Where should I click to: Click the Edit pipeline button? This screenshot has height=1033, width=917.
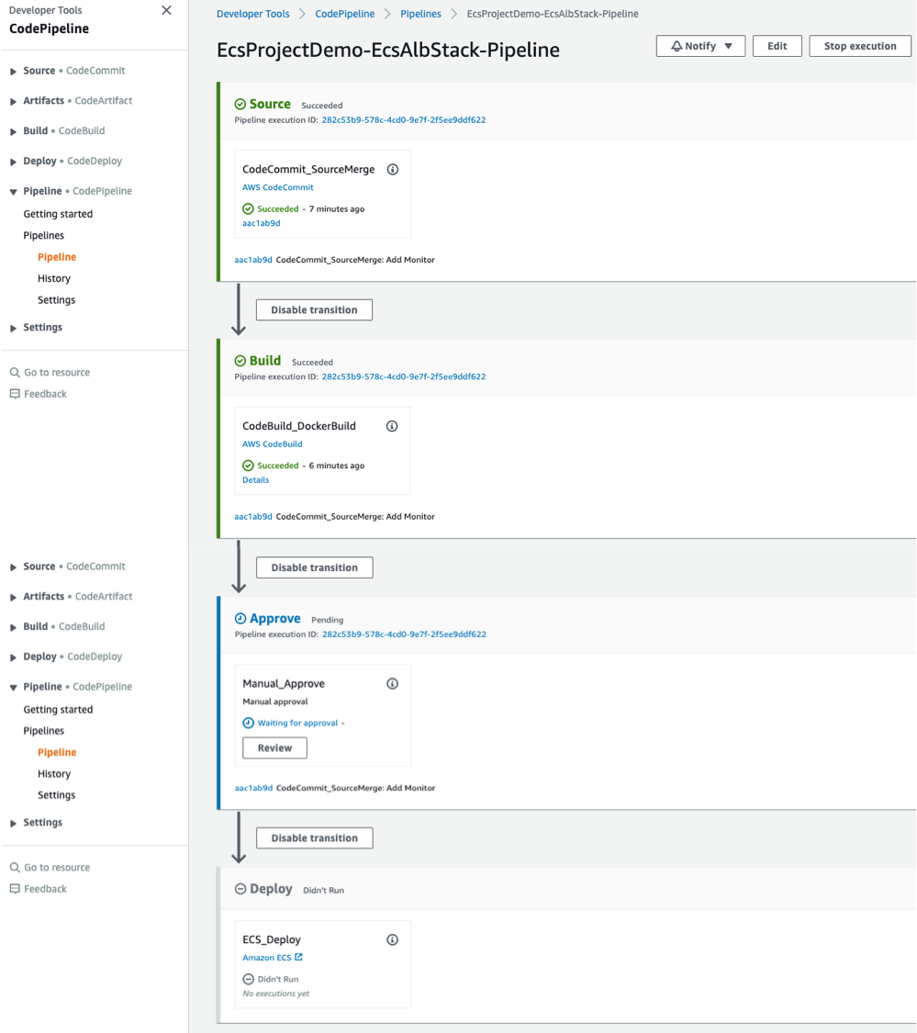(x=777, y=46)
